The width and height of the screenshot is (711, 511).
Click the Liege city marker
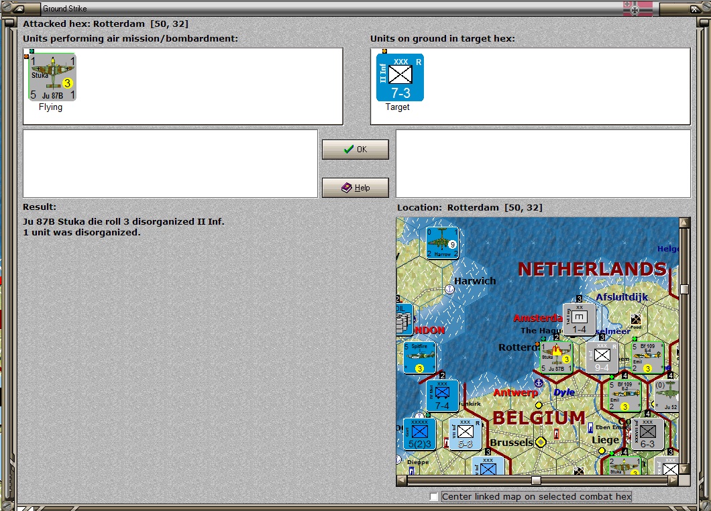(x=601, y=451)
